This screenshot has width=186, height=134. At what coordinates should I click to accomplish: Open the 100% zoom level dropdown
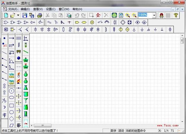(154, 15)
